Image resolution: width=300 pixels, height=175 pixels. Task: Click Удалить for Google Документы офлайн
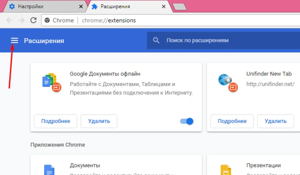point(99,121)
